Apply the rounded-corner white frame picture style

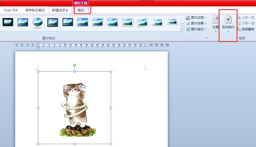point(98,22)
